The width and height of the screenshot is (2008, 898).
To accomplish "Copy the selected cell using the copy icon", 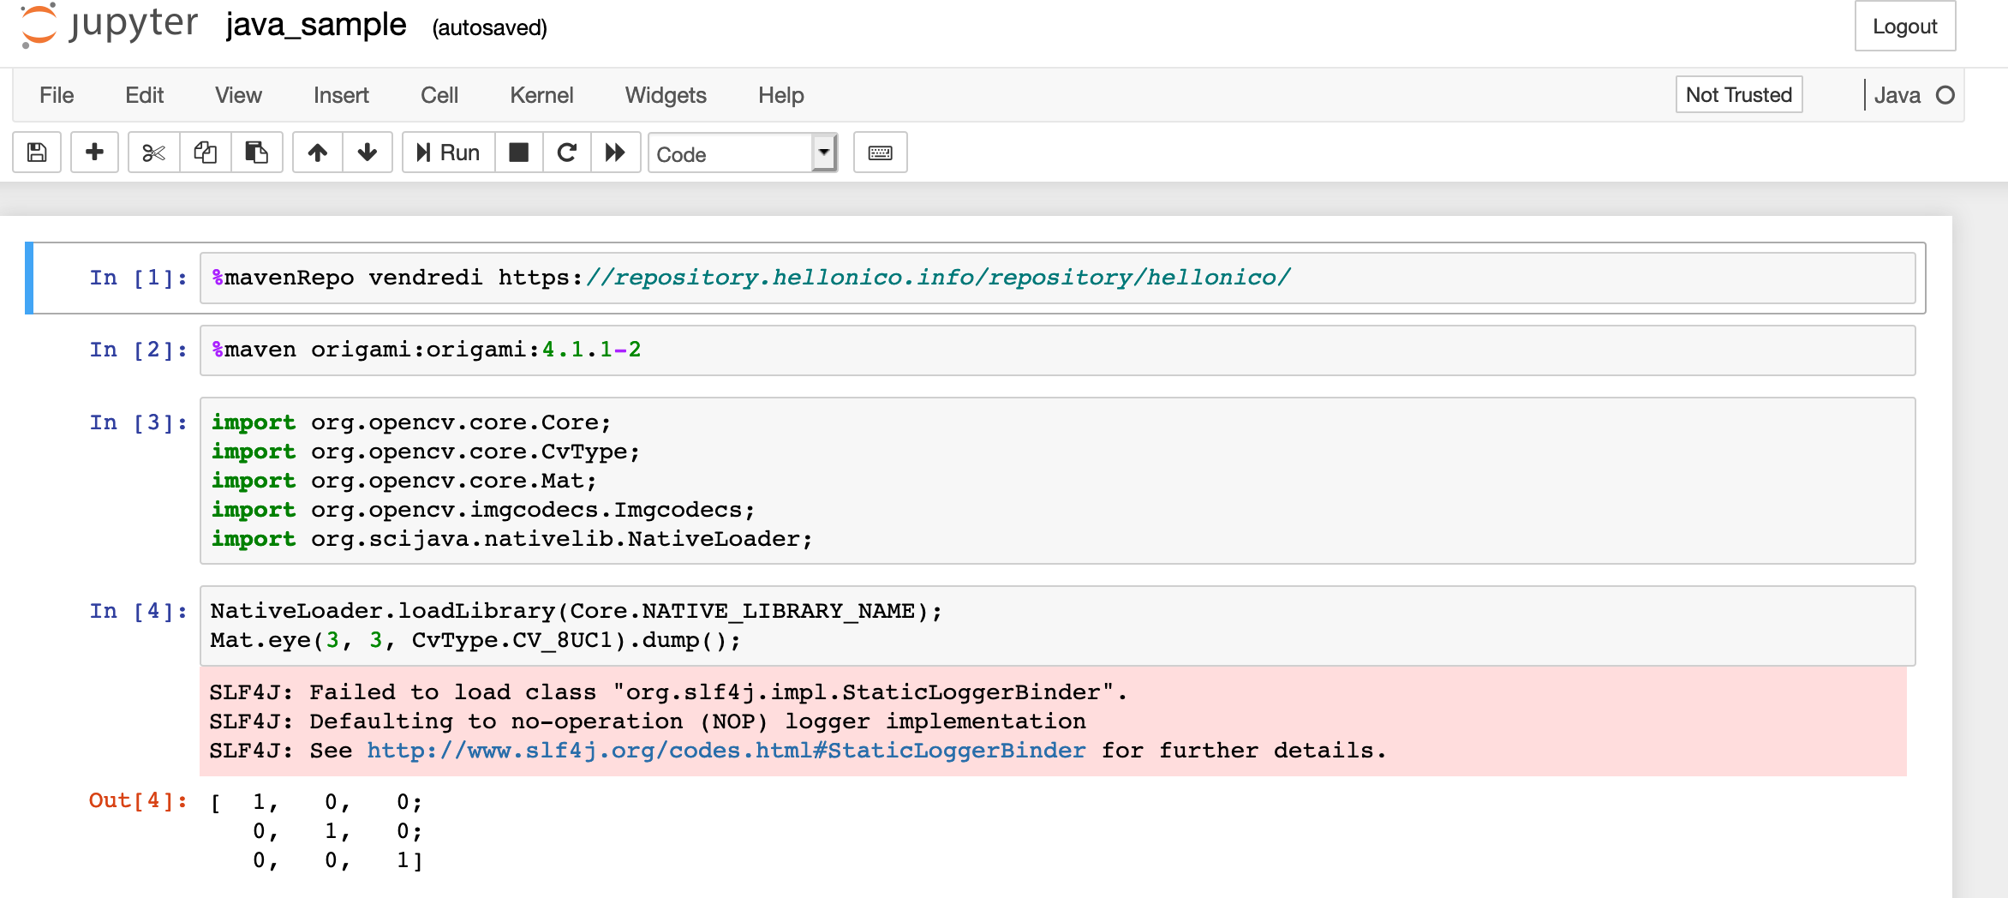I will pyautogui.click(x=205, y=152).
